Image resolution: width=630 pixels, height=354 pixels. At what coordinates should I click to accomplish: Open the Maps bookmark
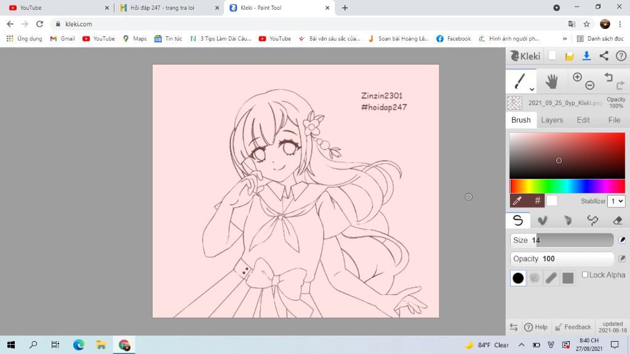[135, 39]
